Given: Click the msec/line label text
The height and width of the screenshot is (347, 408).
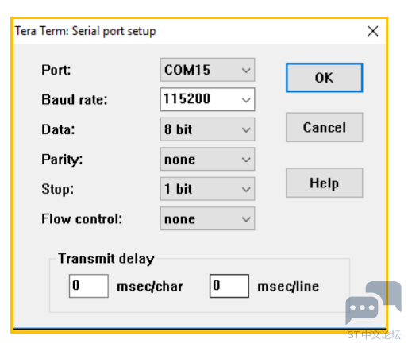Looking at the screenshot, I should 288,287.
